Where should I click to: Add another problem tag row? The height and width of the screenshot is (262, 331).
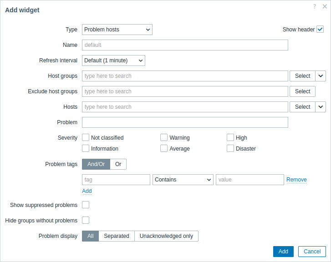tap(87, 191)
